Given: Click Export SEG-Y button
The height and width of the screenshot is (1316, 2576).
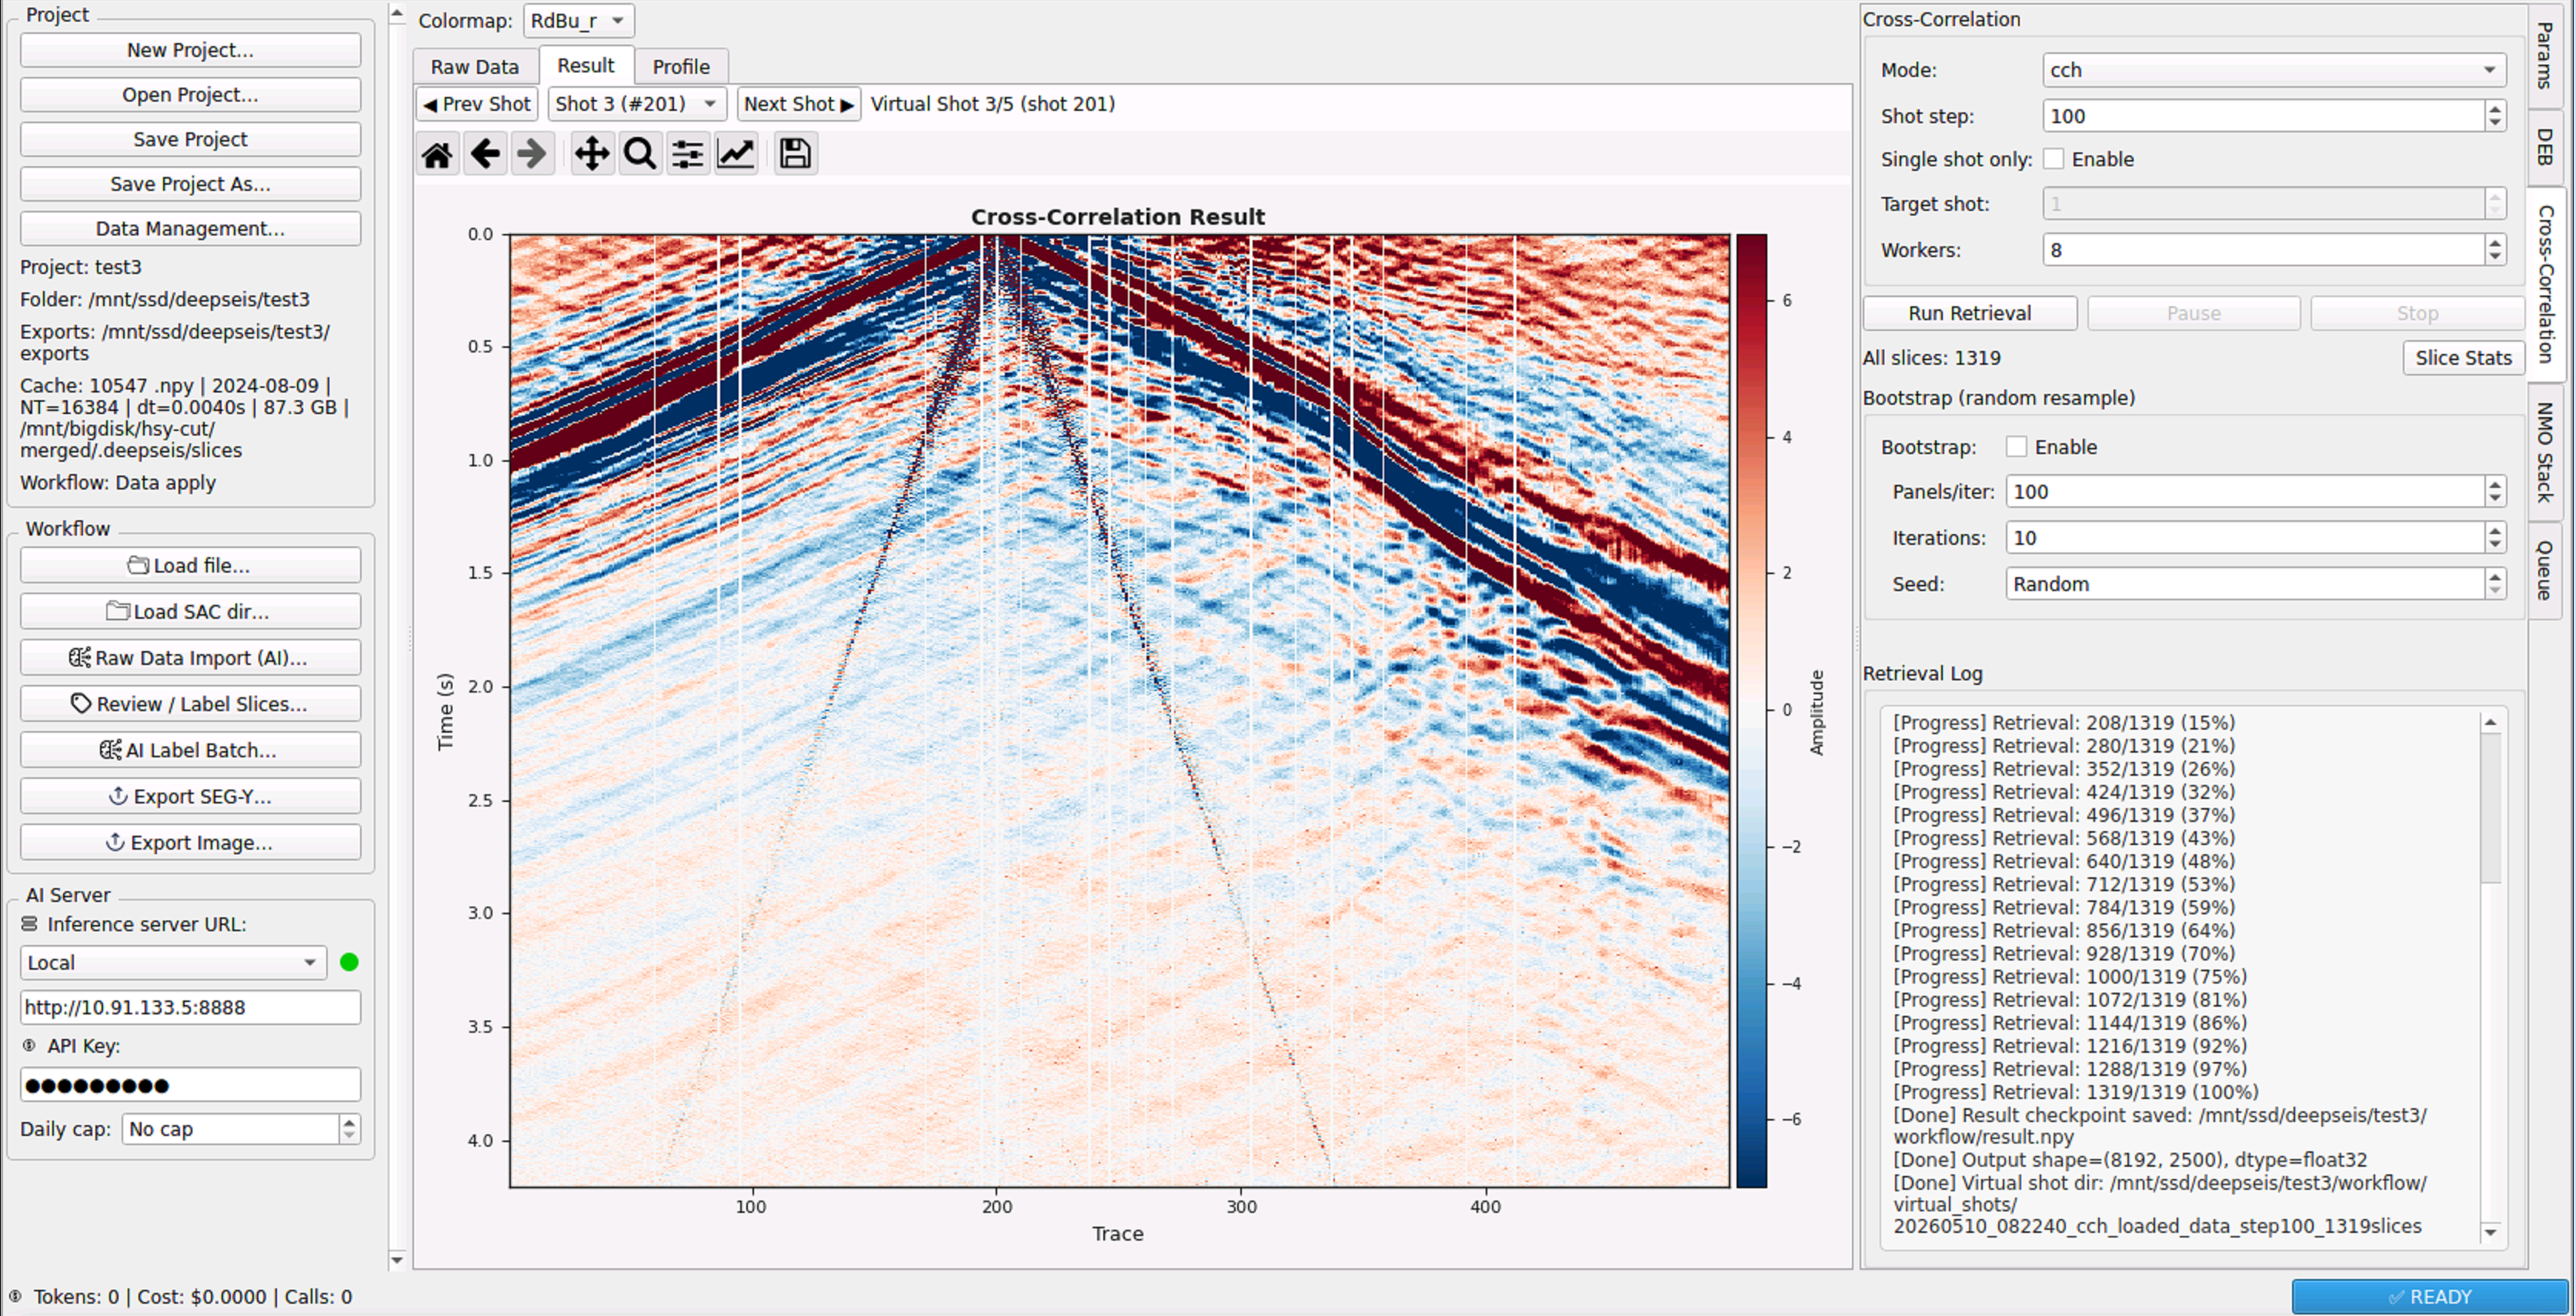Looking at the screenshot, I should click(190, 796).
